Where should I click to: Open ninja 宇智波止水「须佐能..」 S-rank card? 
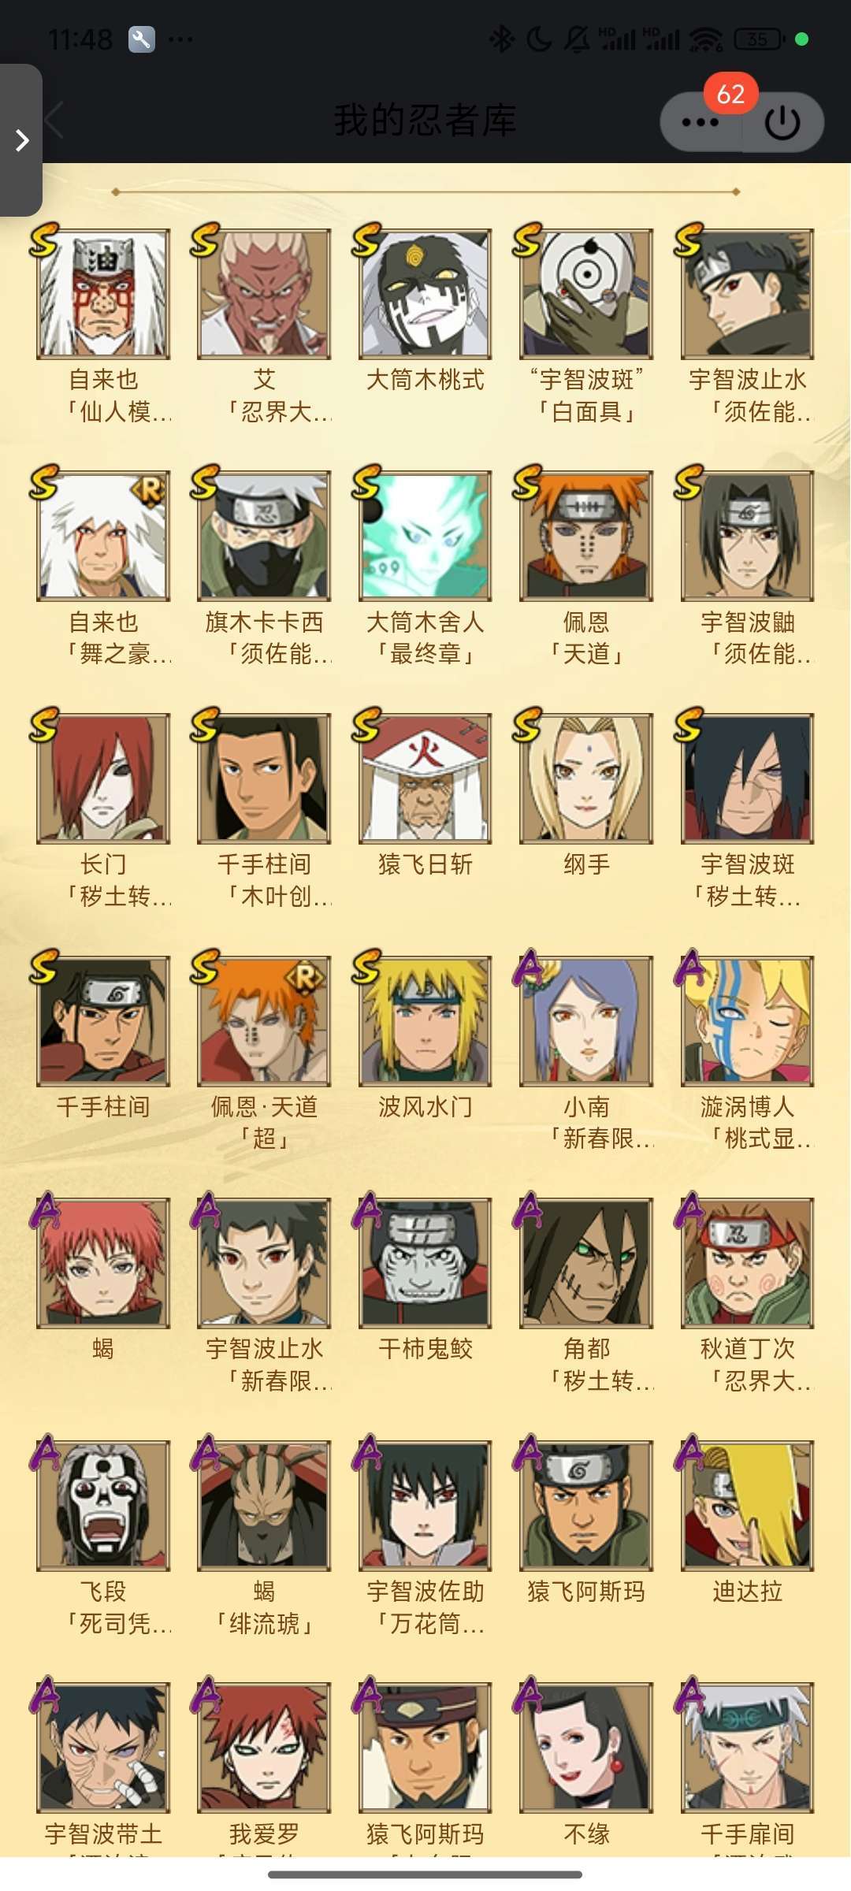[747, 294]
